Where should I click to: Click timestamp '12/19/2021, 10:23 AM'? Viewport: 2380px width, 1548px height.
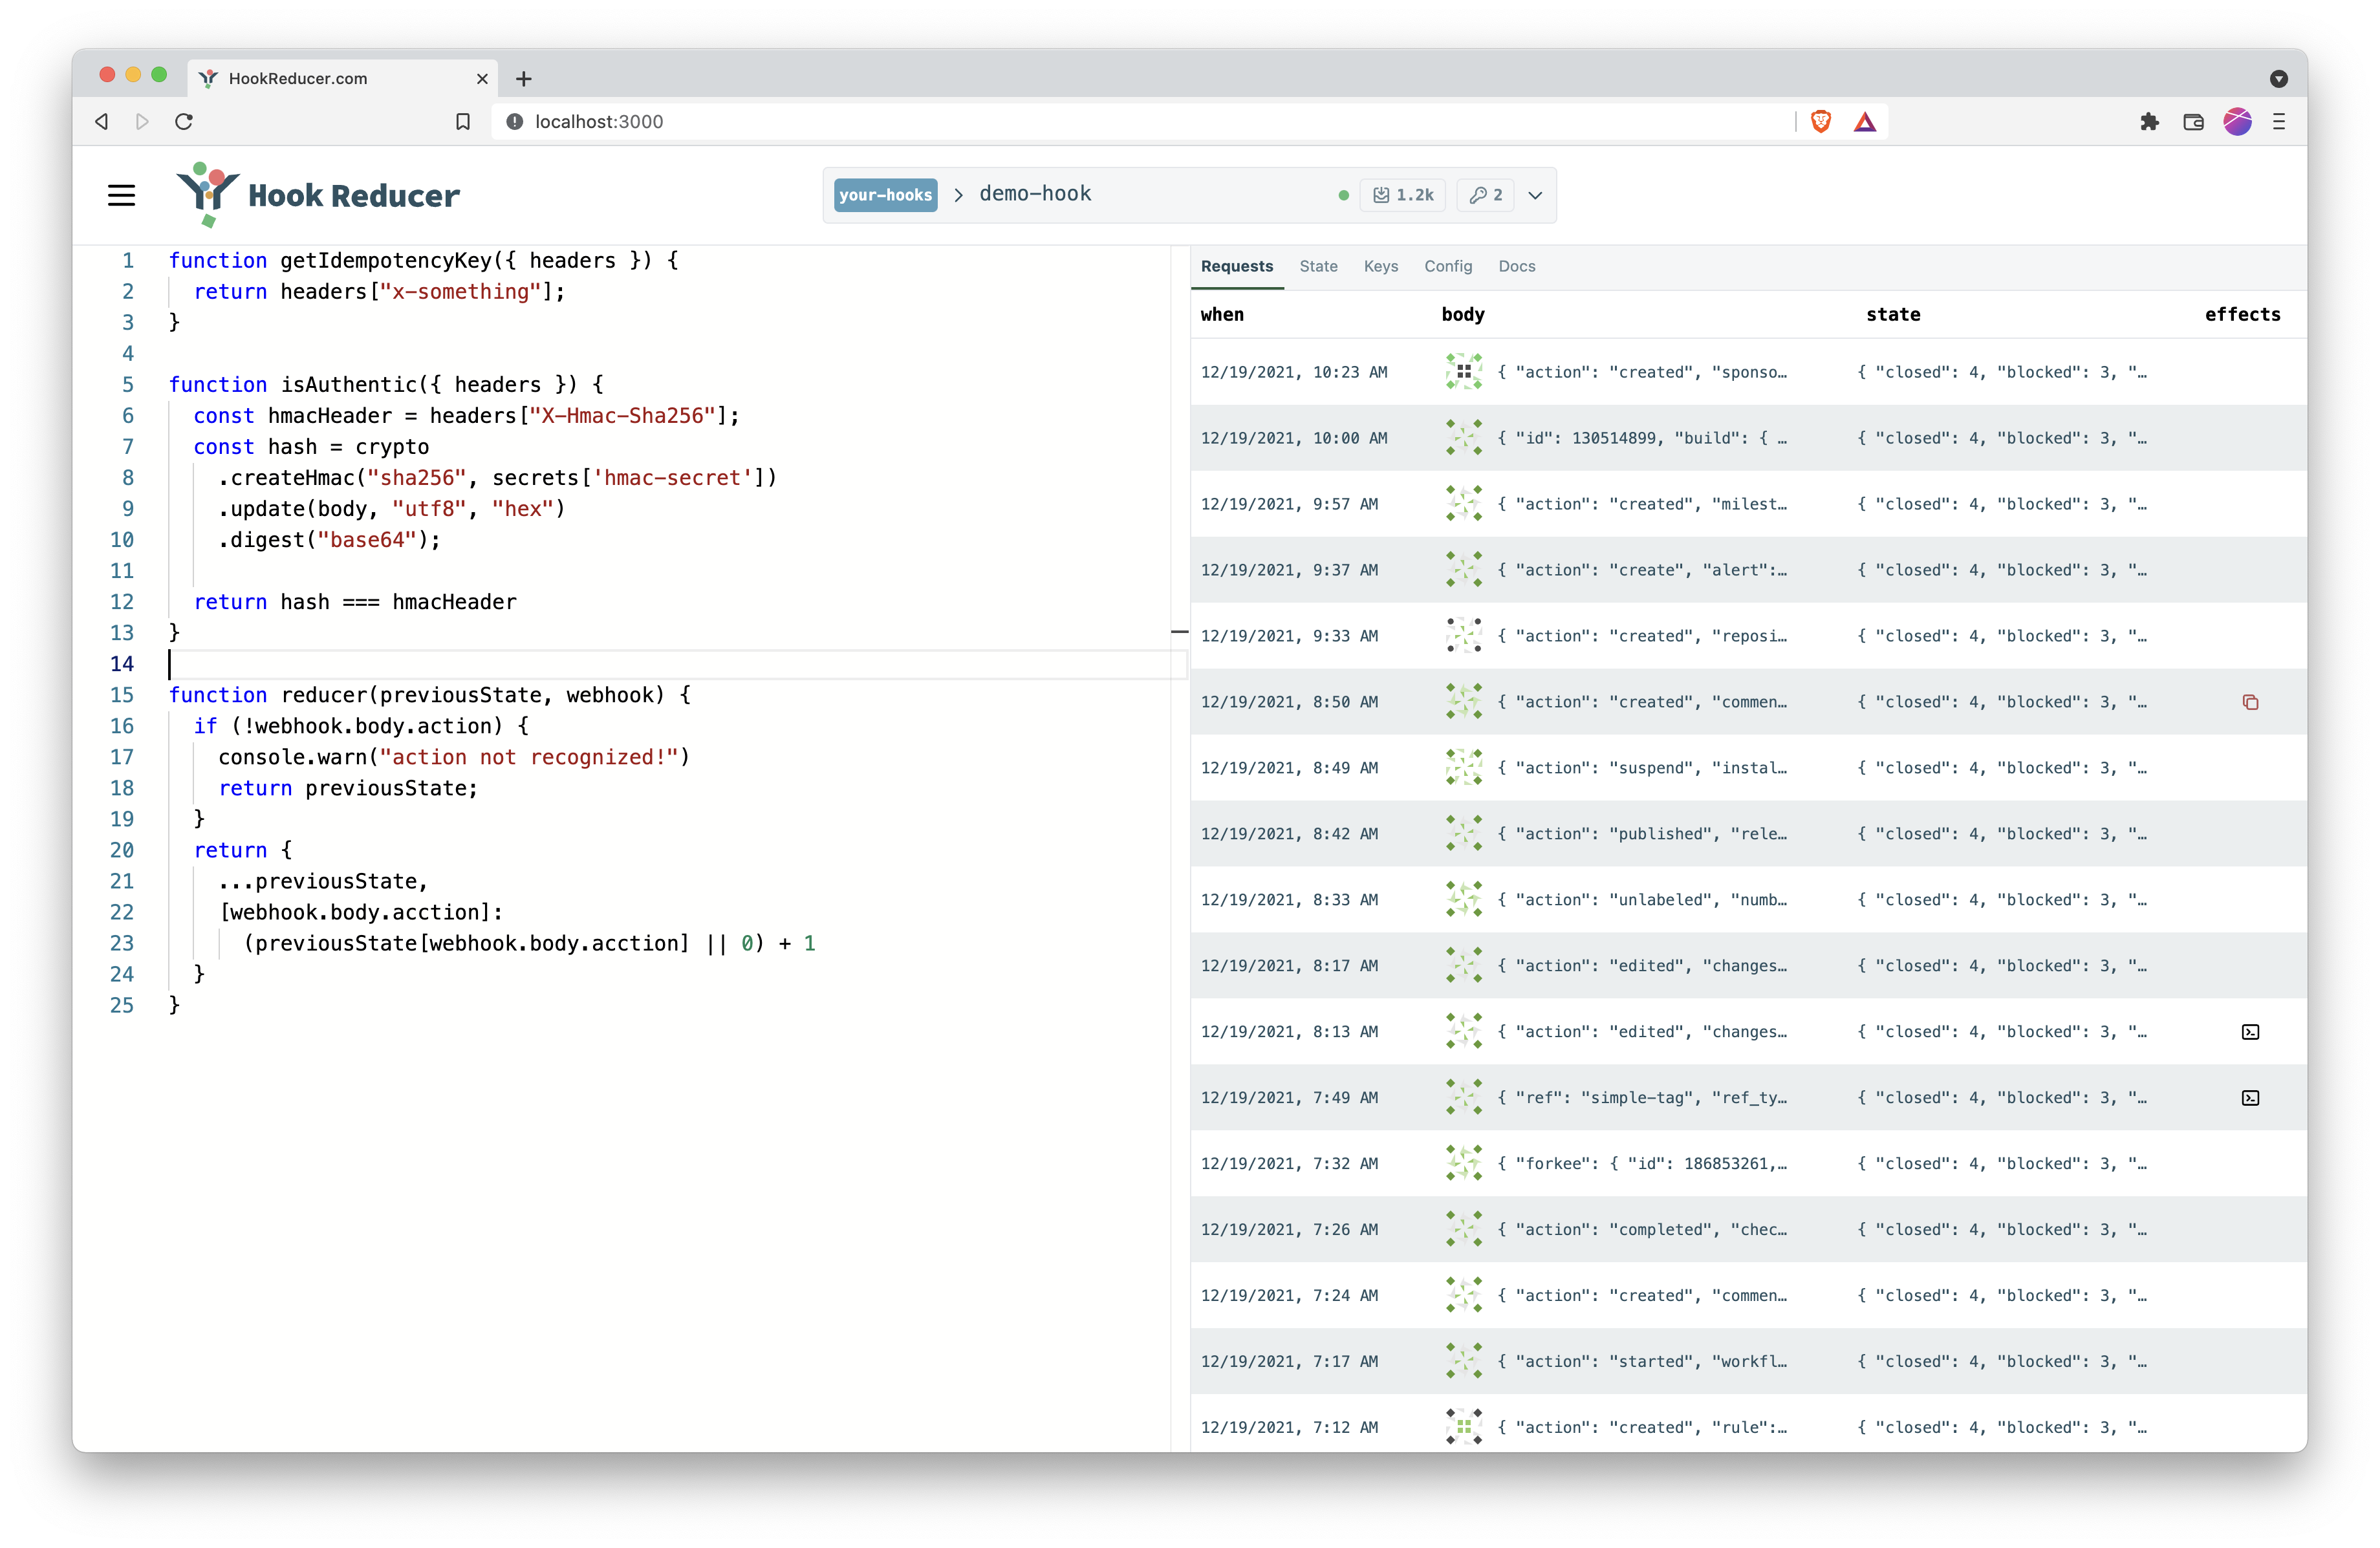coord(1294,372)
